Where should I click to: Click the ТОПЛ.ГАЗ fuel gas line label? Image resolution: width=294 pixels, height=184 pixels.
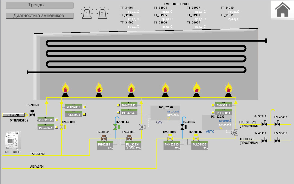point(37,153)
